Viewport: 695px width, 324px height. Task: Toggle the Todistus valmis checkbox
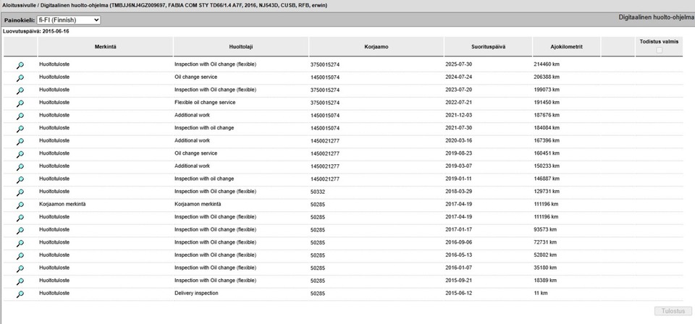point(659,50)
